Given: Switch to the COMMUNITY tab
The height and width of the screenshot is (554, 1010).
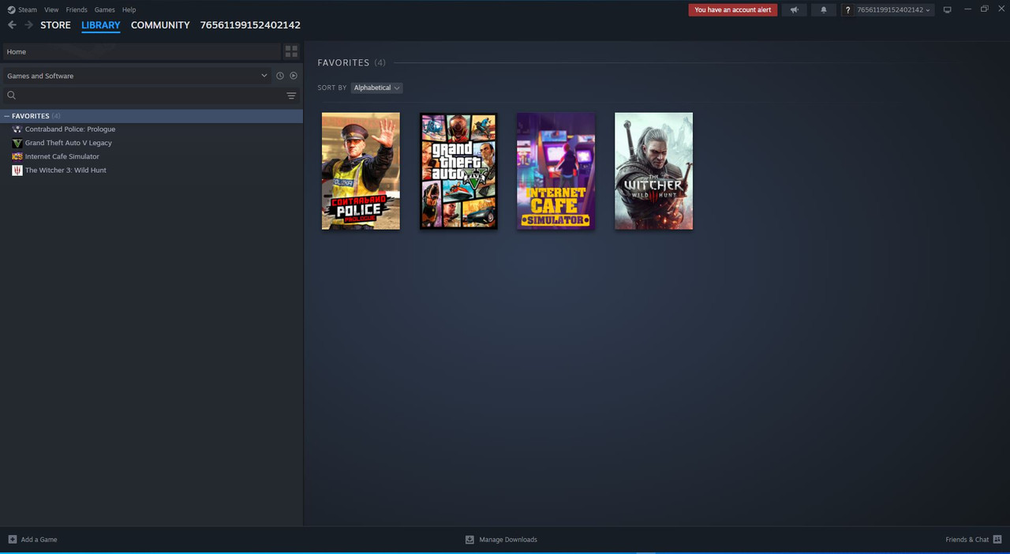Looking at the screenshot, I should pyautogui.click(x=160, y=25).
